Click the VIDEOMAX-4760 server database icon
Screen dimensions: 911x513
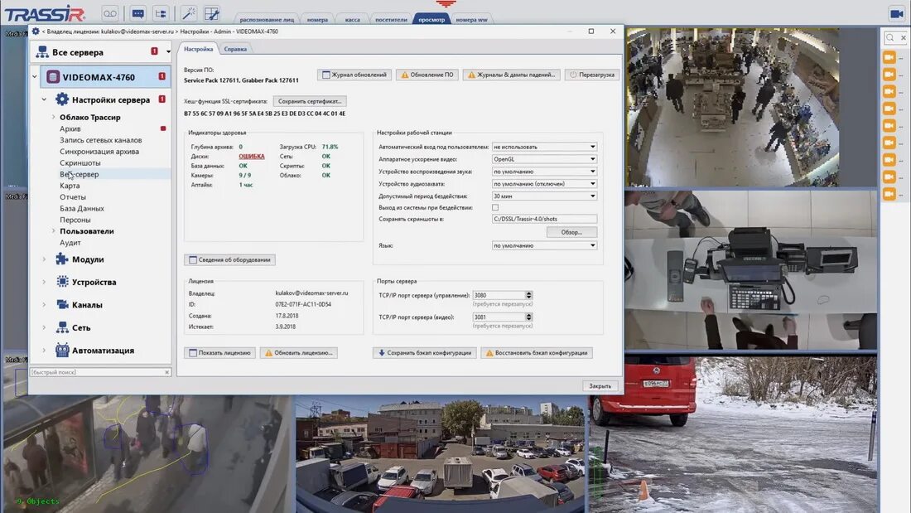click(53, 77)
